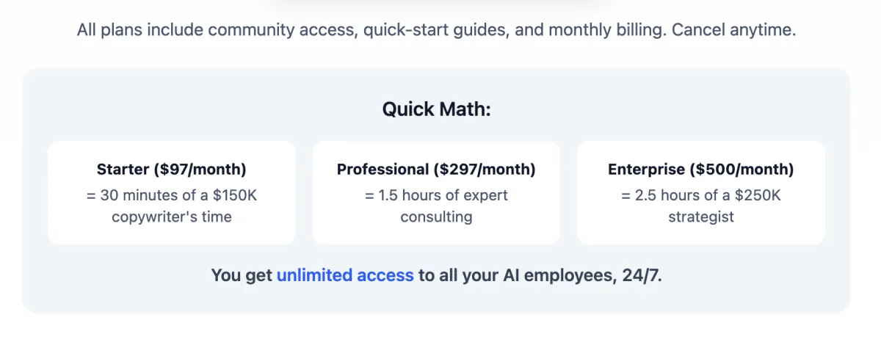Click the "copywriter's time" description line
Screen dimensions: 881x342
172,217
